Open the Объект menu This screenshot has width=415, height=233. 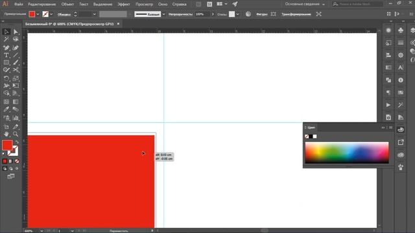pyautogui.click(x=67, y=5)
